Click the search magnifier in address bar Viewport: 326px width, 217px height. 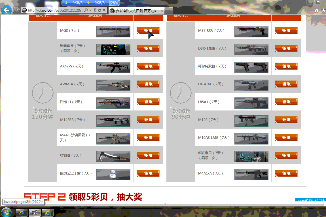(86, 10)
